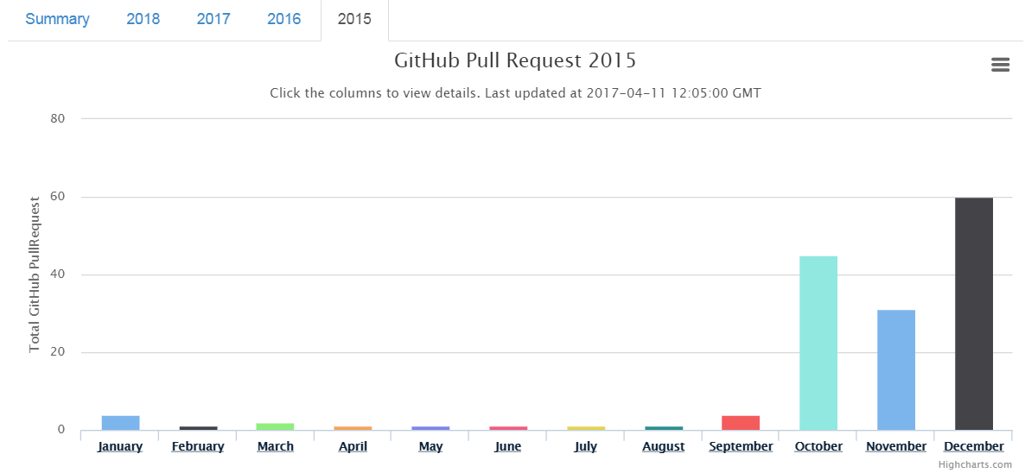
Task: Click the red September column bar
Action: coord(741,423)
